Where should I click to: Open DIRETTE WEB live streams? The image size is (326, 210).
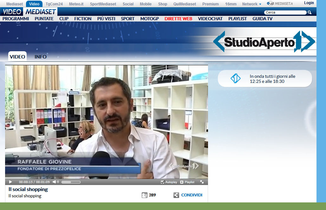[179, 19]
